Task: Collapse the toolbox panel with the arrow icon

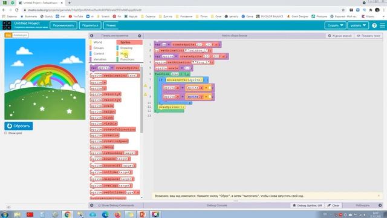Action: (91, 36)
